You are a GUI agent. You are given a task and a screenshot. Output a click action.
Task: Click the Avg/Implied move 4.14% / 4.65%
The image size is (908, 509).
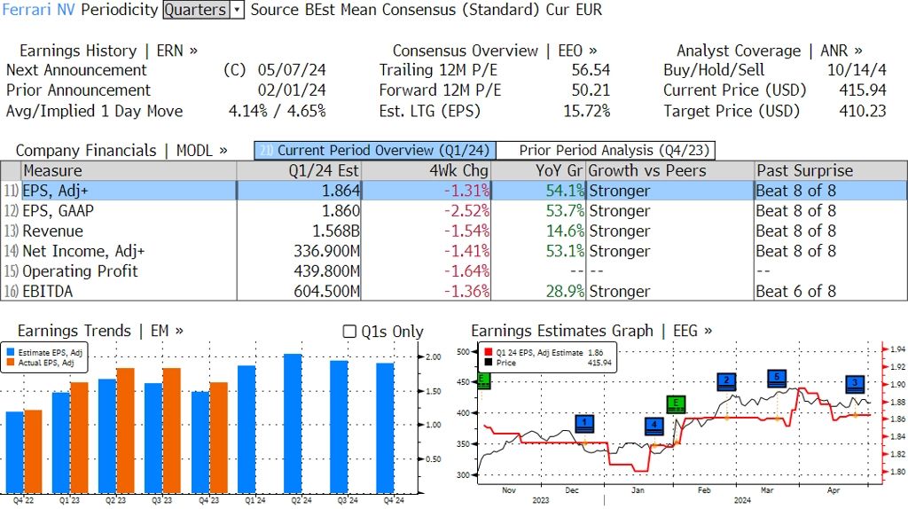click(x=278, y=111)
